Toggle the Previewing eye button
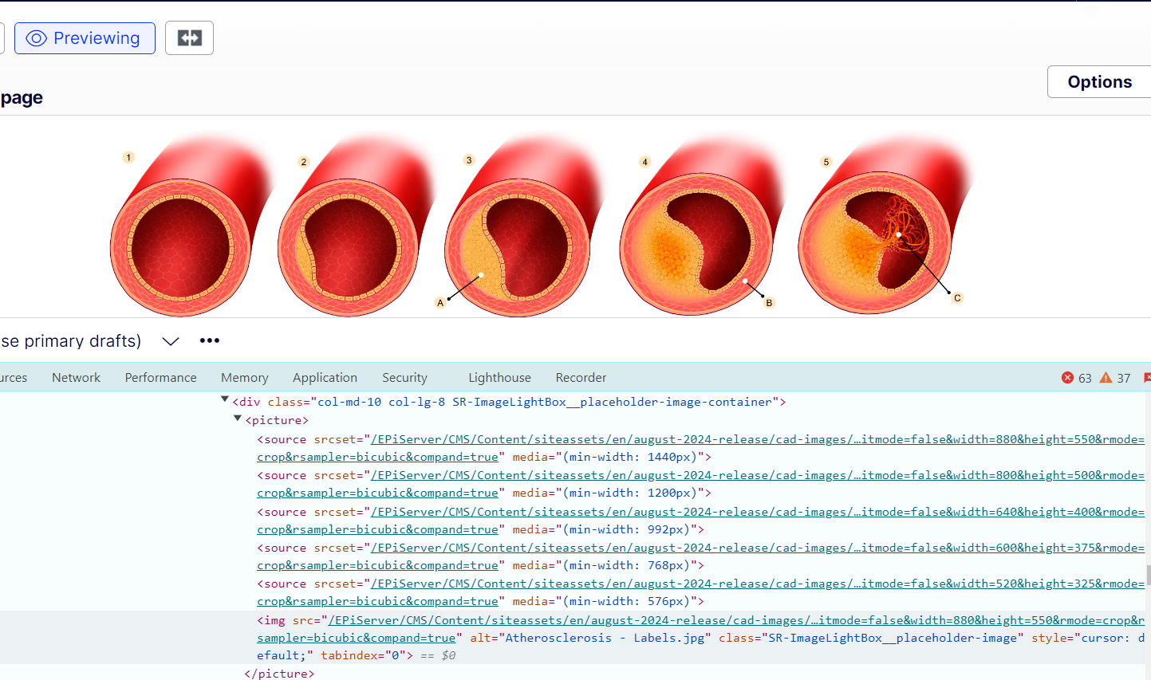Screen dimensions: 1151x680 click(85, 38)
